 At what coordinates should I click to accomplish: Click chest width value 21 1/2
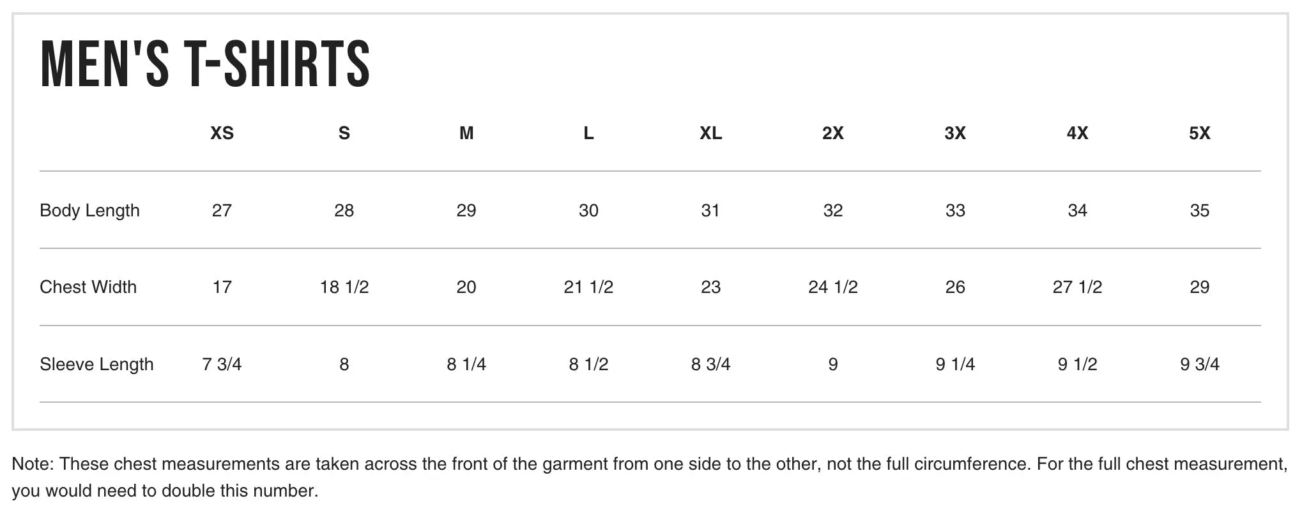pyautogui.click(x=588, y=287)
